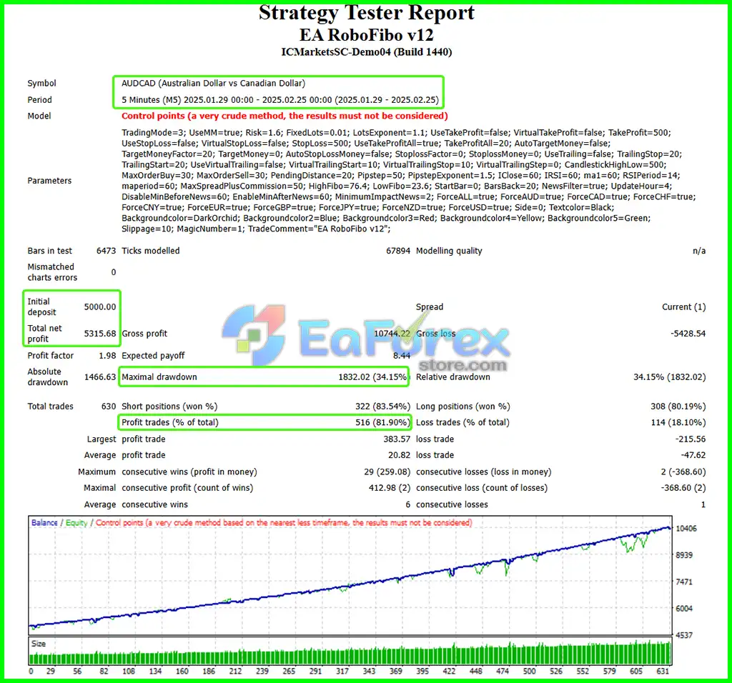Click the period value "5 Minutes (M5) 2025.01.29..."
The height and width of the screenshot is (683, 732).
(x=280, y=100)
